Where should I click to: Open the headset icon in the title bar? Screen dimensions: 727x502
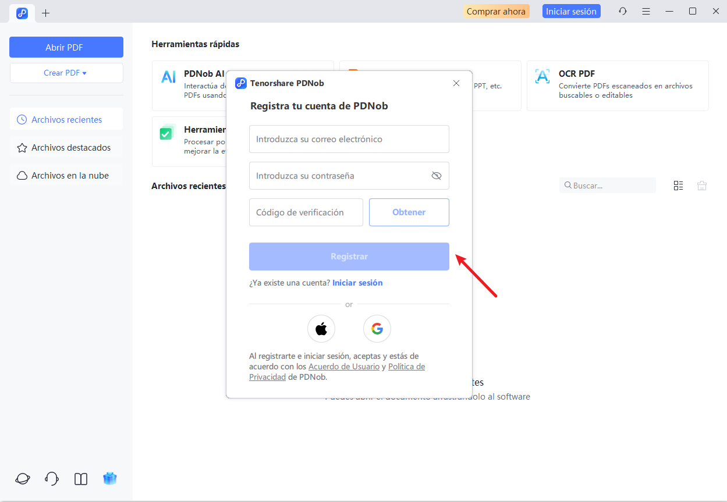click(622, 11)
